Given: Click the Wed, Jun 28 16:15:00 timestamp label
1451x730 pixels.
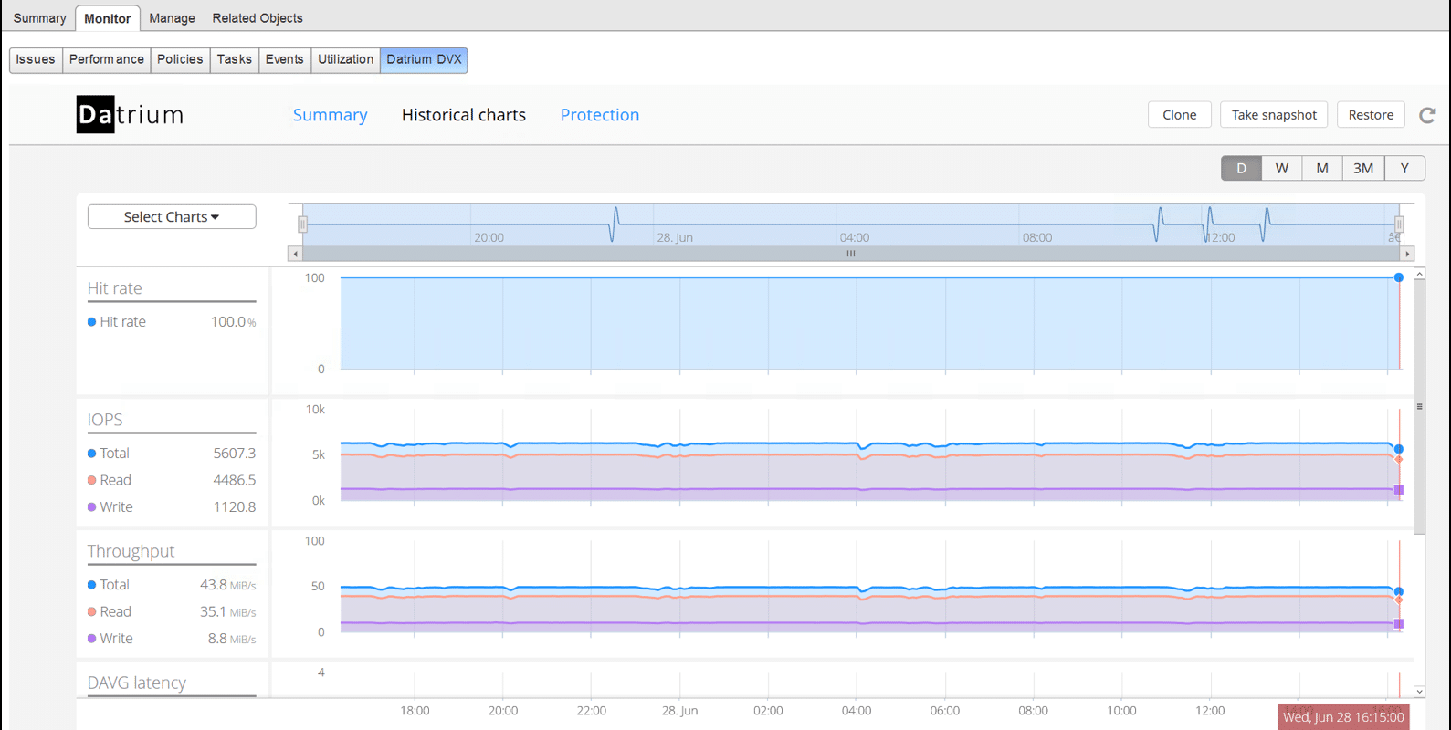Looking at the screenshot, I should (1343, 717).
